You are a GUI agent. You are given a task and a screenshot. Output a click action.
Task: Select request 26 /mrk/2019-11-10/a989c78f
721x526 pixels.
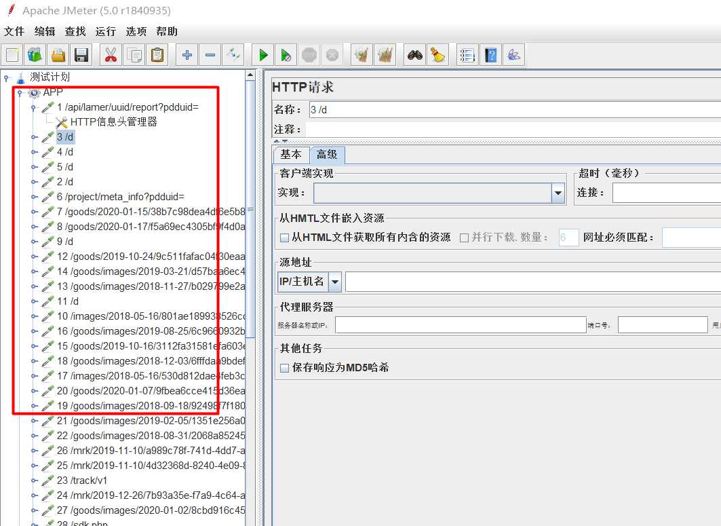pos(151,451)
